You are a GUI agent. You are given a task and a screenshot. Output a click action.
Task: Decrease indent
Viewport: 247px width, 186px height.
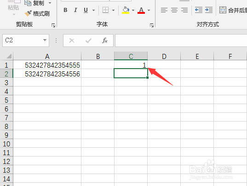pyautogui.click(x=199, y=10)
